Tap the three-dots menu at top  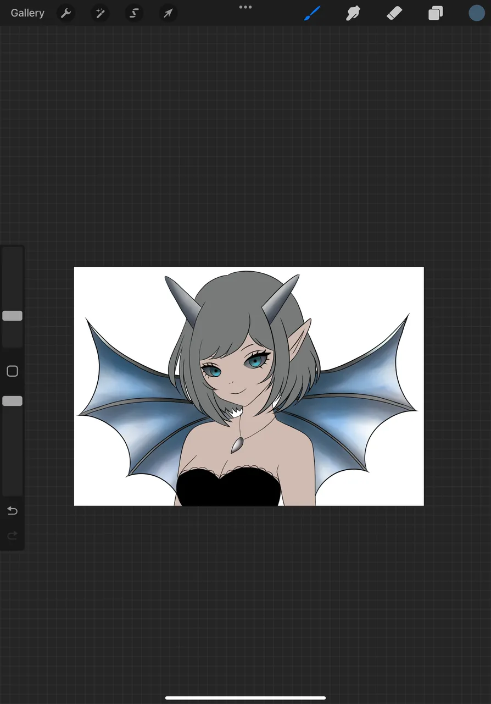(x=245, y=7)
